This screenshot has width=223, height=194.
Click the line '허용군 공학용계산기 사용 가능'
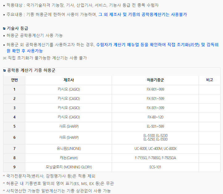(x=35, y=35)
